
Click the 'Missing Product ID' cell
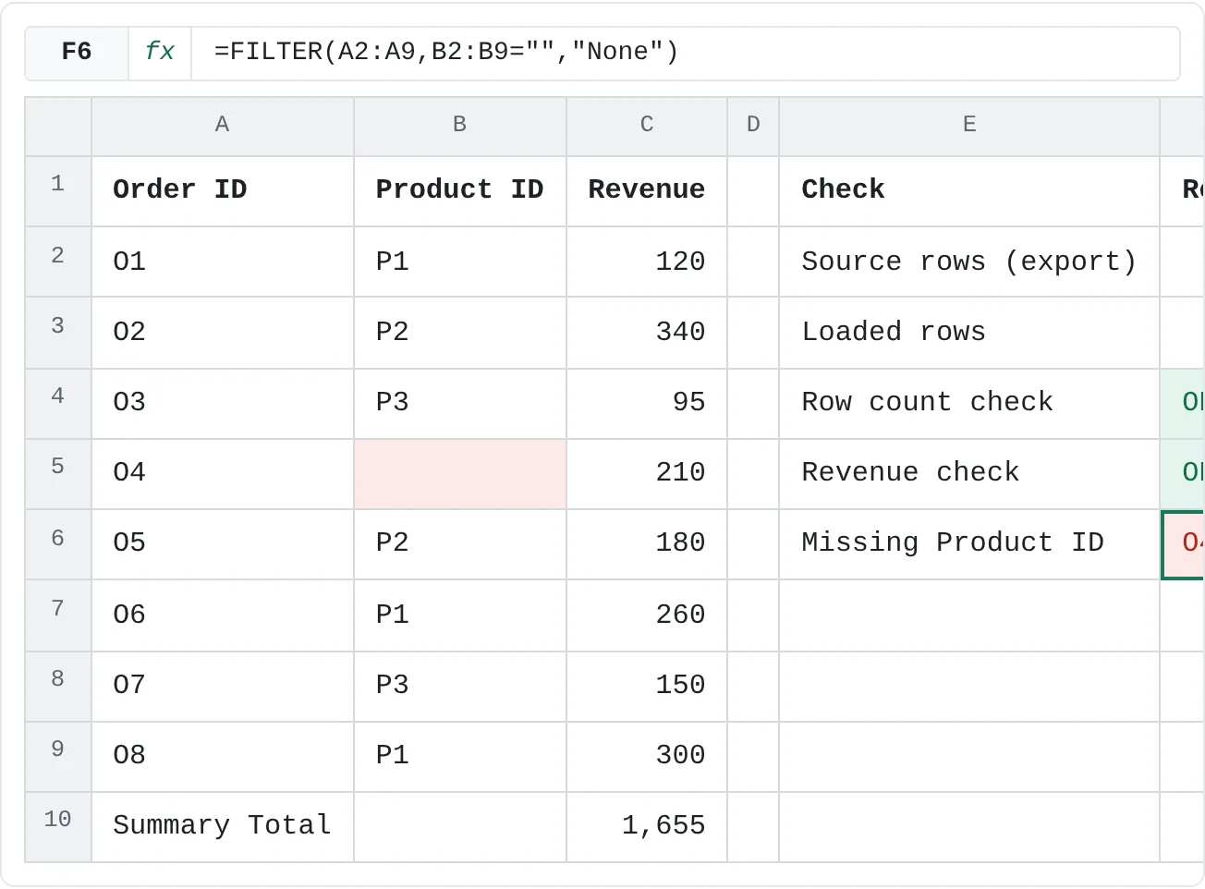969,544
